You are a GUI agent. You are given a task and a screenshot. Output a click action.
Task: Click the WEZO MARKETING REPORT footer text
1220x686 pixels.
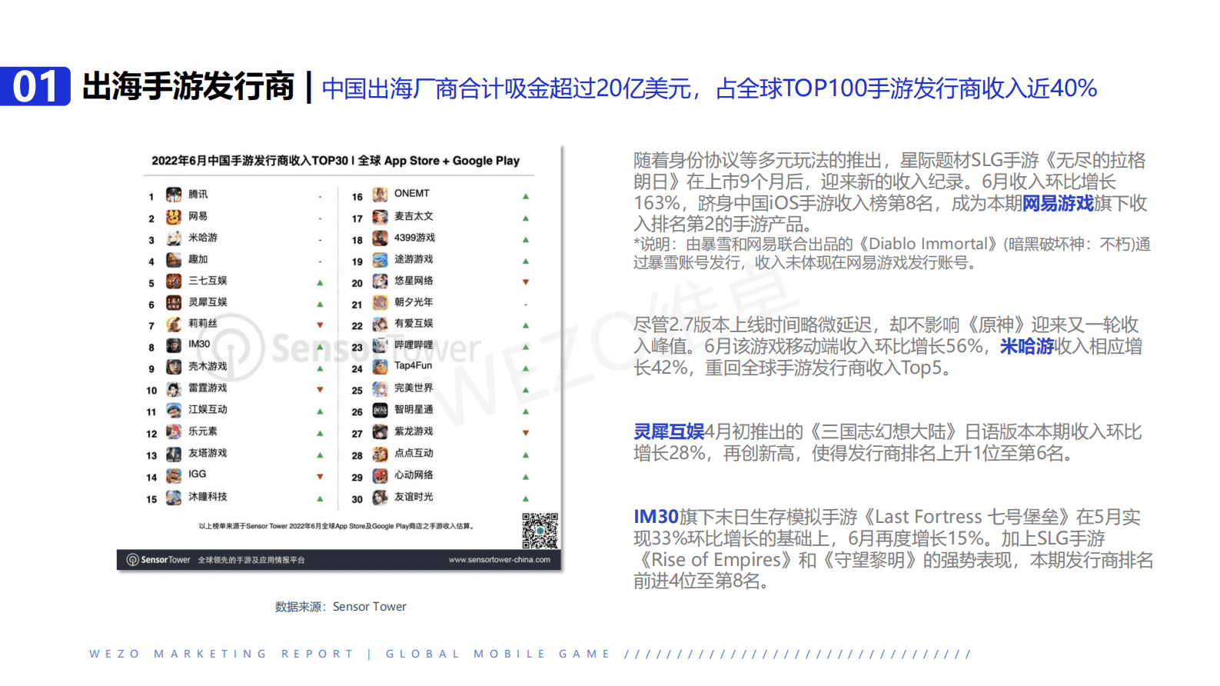pos(221,654)
